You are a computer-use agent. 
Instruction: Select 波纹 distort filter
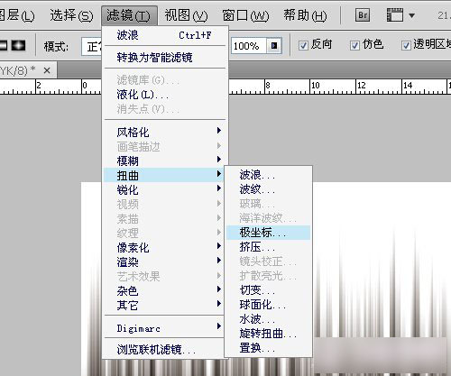pos(268,189)
